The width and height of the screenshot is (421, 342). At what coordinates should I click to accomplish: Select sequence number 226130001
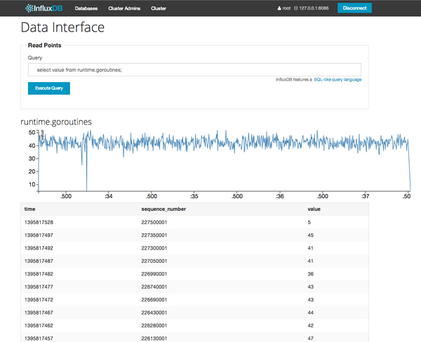(x=154, y=338)
